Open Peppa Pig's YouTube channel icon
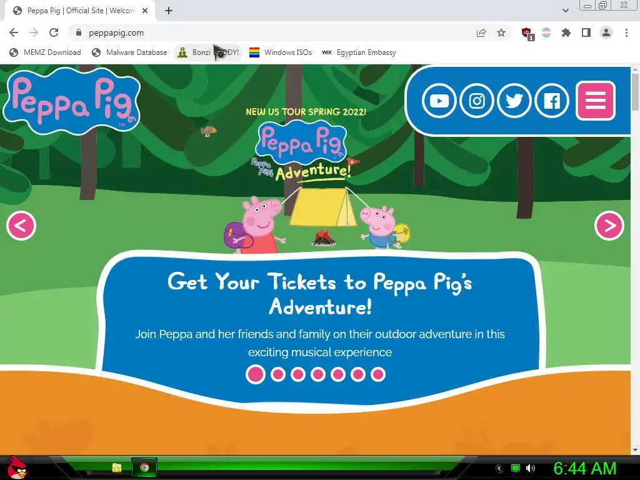Viewport: 640px width, 480px height. click(439, 101)
